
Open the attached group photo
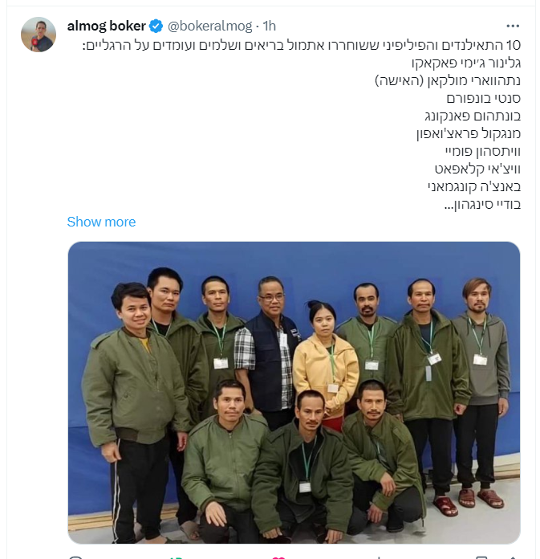coord(294,392)
